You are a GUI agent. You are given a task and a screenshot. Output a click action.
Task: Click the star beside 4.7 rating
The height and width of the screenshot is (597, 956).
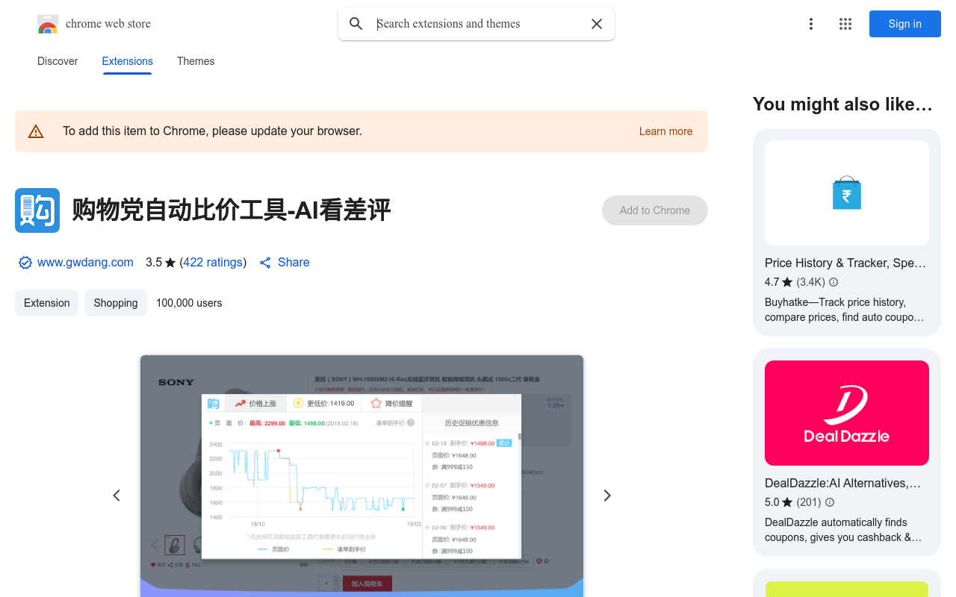[787, 282]
